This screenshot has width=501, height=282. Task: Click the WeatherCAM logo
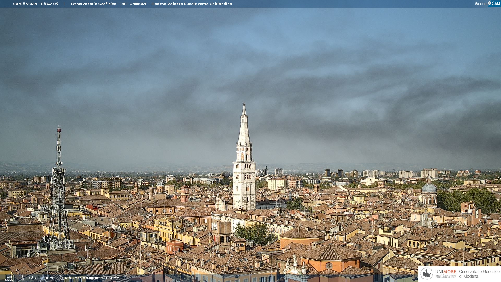tap(487, 4)
